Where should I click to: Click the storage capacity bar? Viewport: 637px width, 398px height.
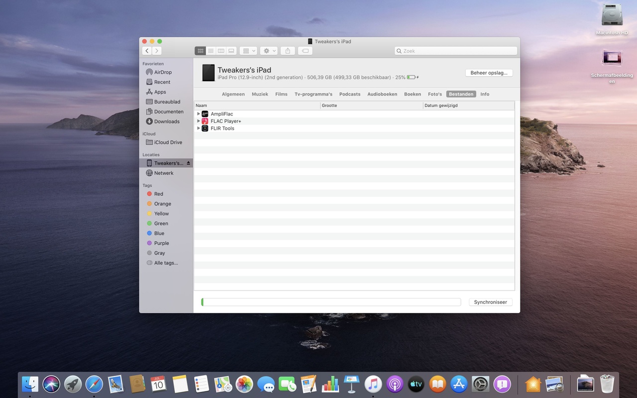(331, 302)
